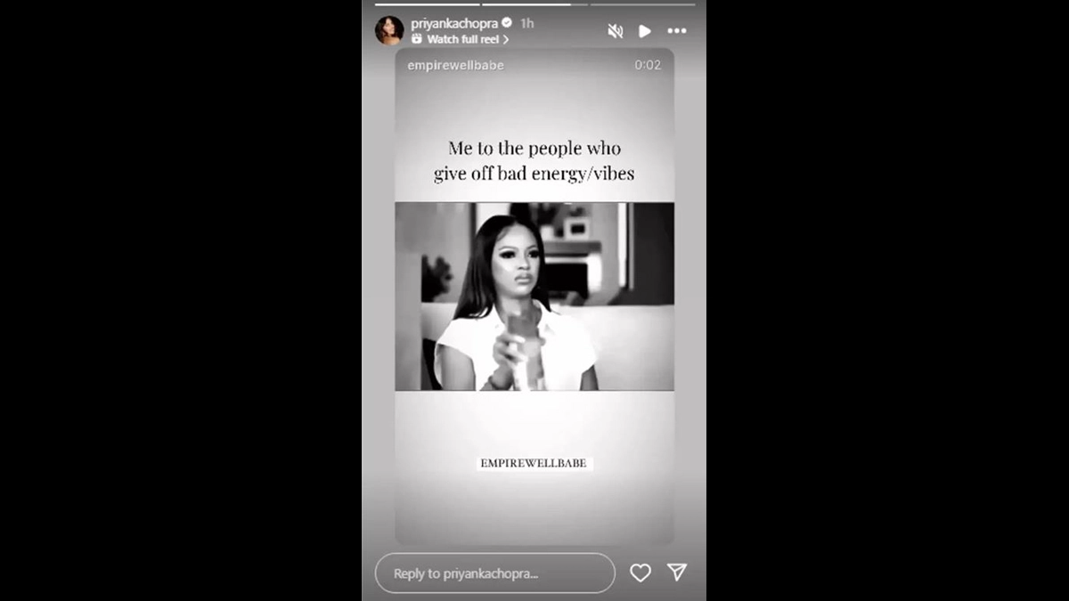1069x601 pixels.
Task: Focus the Reply to priyankachopra field
Action: (x=495, y=573)
